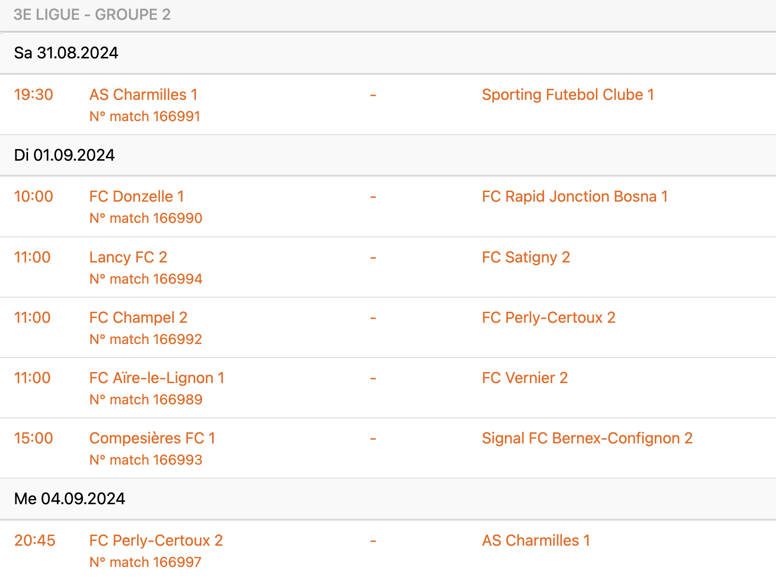Image resolution: width=776 pixels, height=579 pixels.
Task: Select FC Donzelle 1 team link
Action: click(137, 196)
